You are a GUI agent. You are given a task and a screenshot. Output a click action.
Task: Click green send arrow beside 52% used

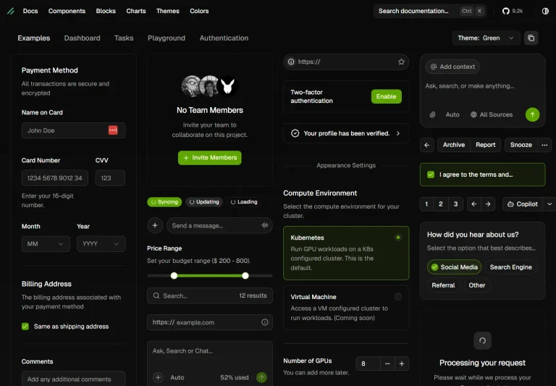coord(261,377)
